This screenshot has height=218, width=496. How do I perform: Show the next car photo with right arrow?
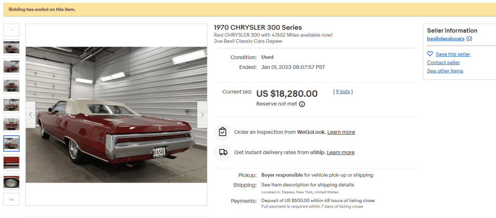[202, 115]
